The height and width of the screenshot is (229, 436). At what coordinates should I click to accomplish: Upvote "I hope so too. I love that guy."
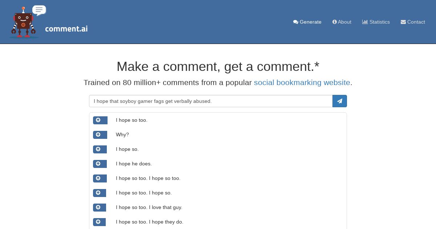pyautogui.click(x=100, y=208)
